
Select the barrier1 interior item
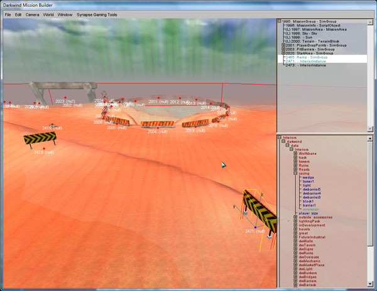pyautogui.click(x=309, y=204)
